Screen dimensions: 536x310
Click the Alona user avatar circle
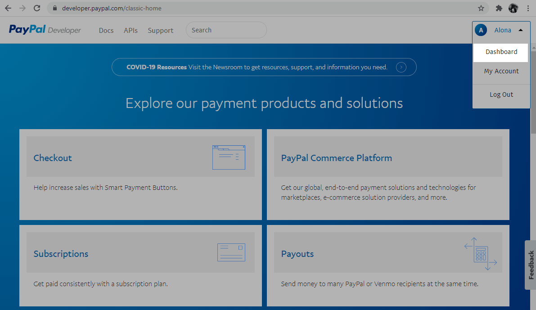[x=481, y=30]
